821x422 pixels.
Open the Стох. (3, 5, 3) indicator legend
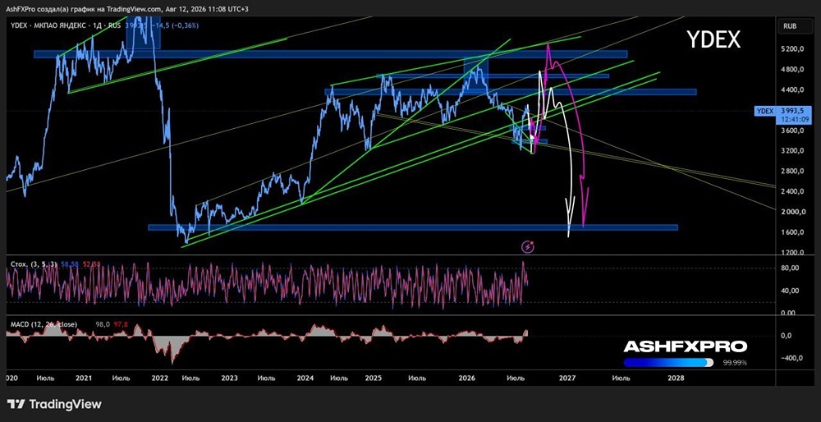(34, 265)
